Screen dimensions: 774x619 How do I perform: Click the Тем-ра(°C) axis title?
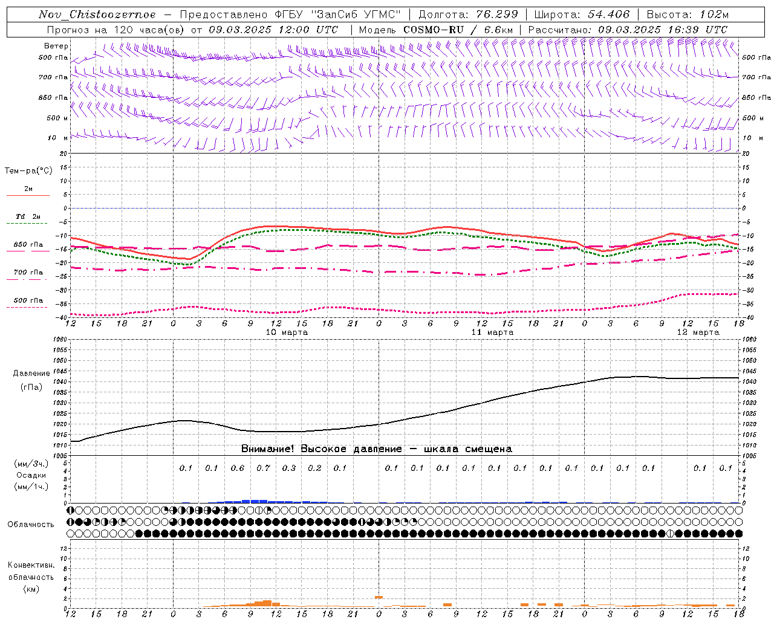(28, 171)
